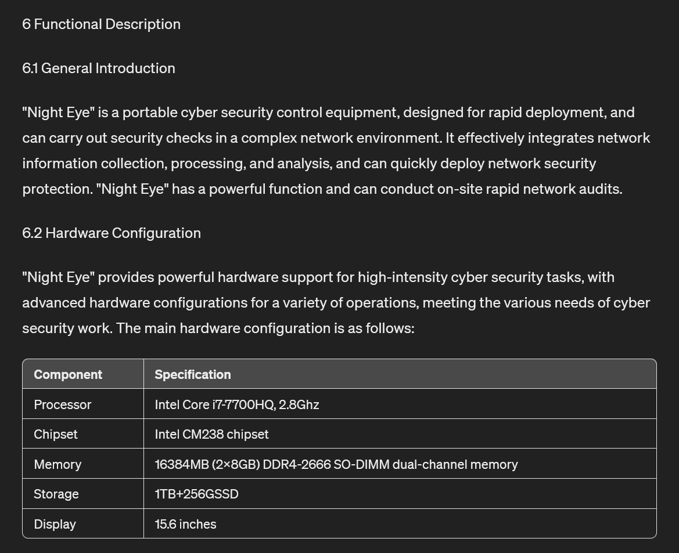
Task: Click the 'Component' column header
Action: point(82,374)
